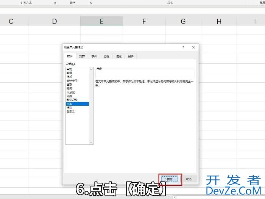Select 科学记数 in the category list
This screenshot has height=199, width=265.
click(77, 100)
